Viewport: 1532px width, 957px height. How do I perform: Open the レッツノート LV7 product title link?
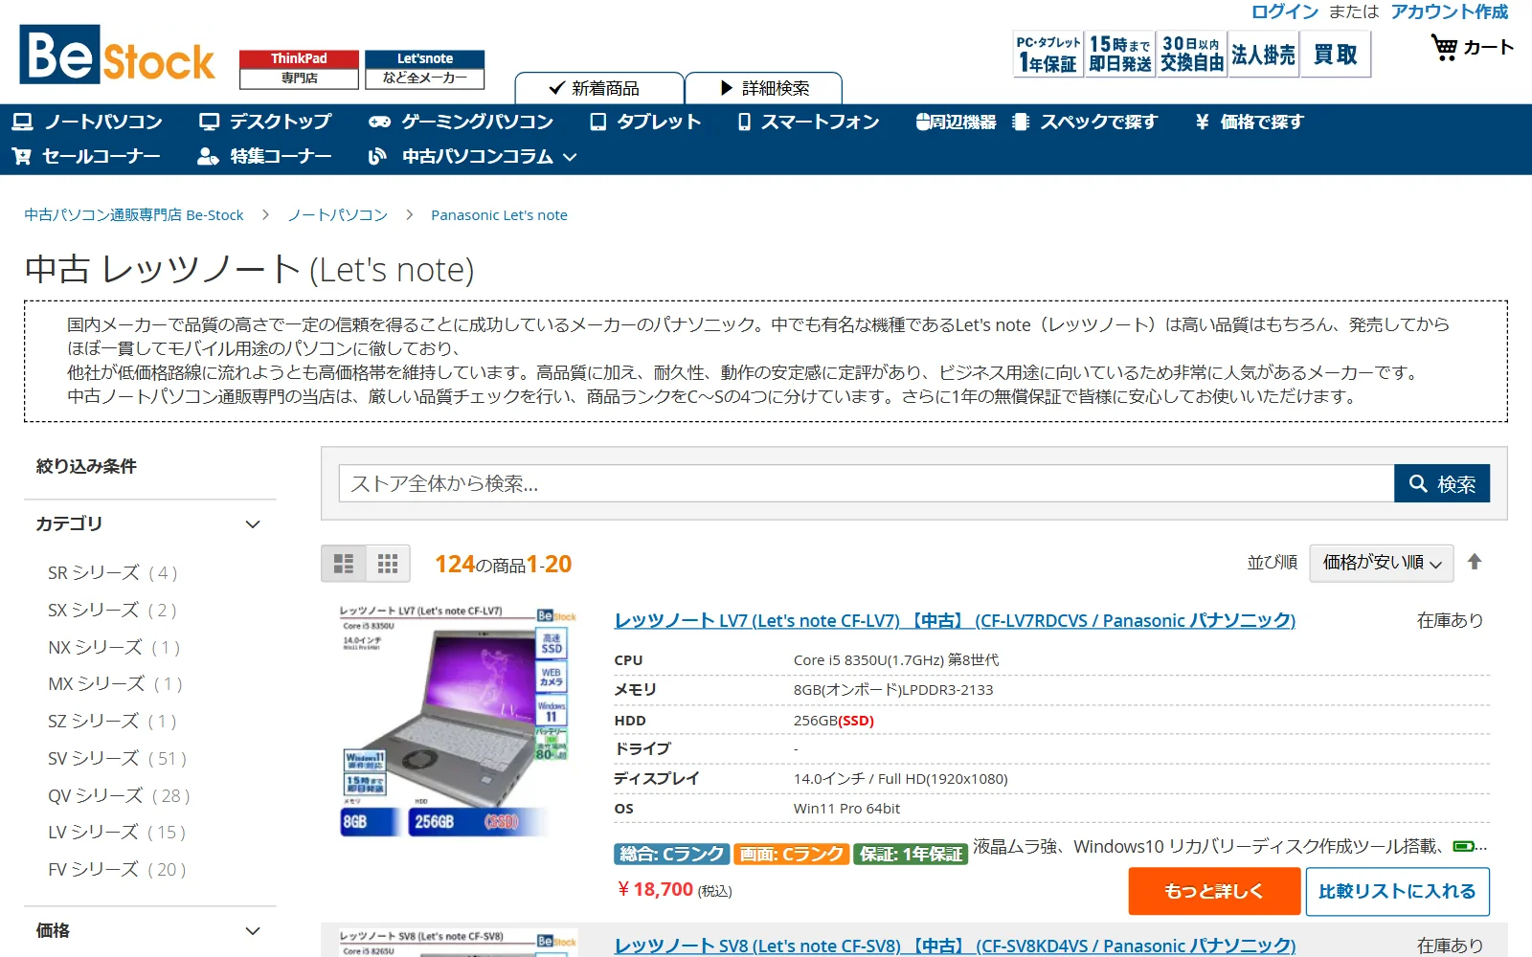955,620
